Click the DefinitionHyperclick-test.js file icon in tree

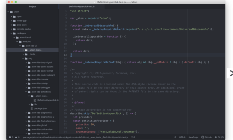pos(35,100)
